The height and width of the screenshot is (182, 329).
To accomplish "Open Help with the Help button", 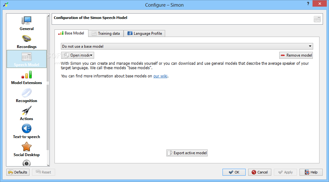I will [311, 172].
